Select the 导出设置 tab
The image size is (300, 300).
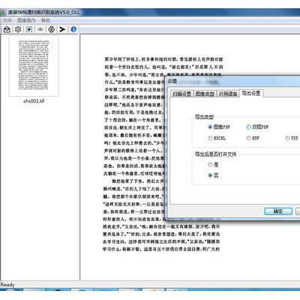(251, 93)
